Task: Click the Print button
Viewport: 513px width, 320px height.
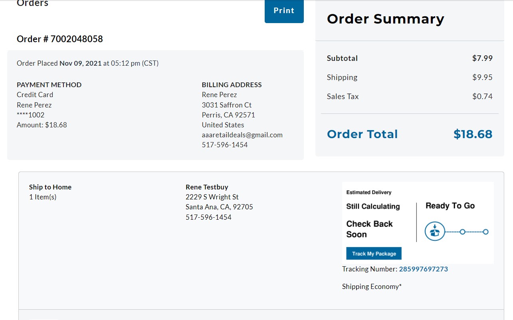Action: pos(284,11)
